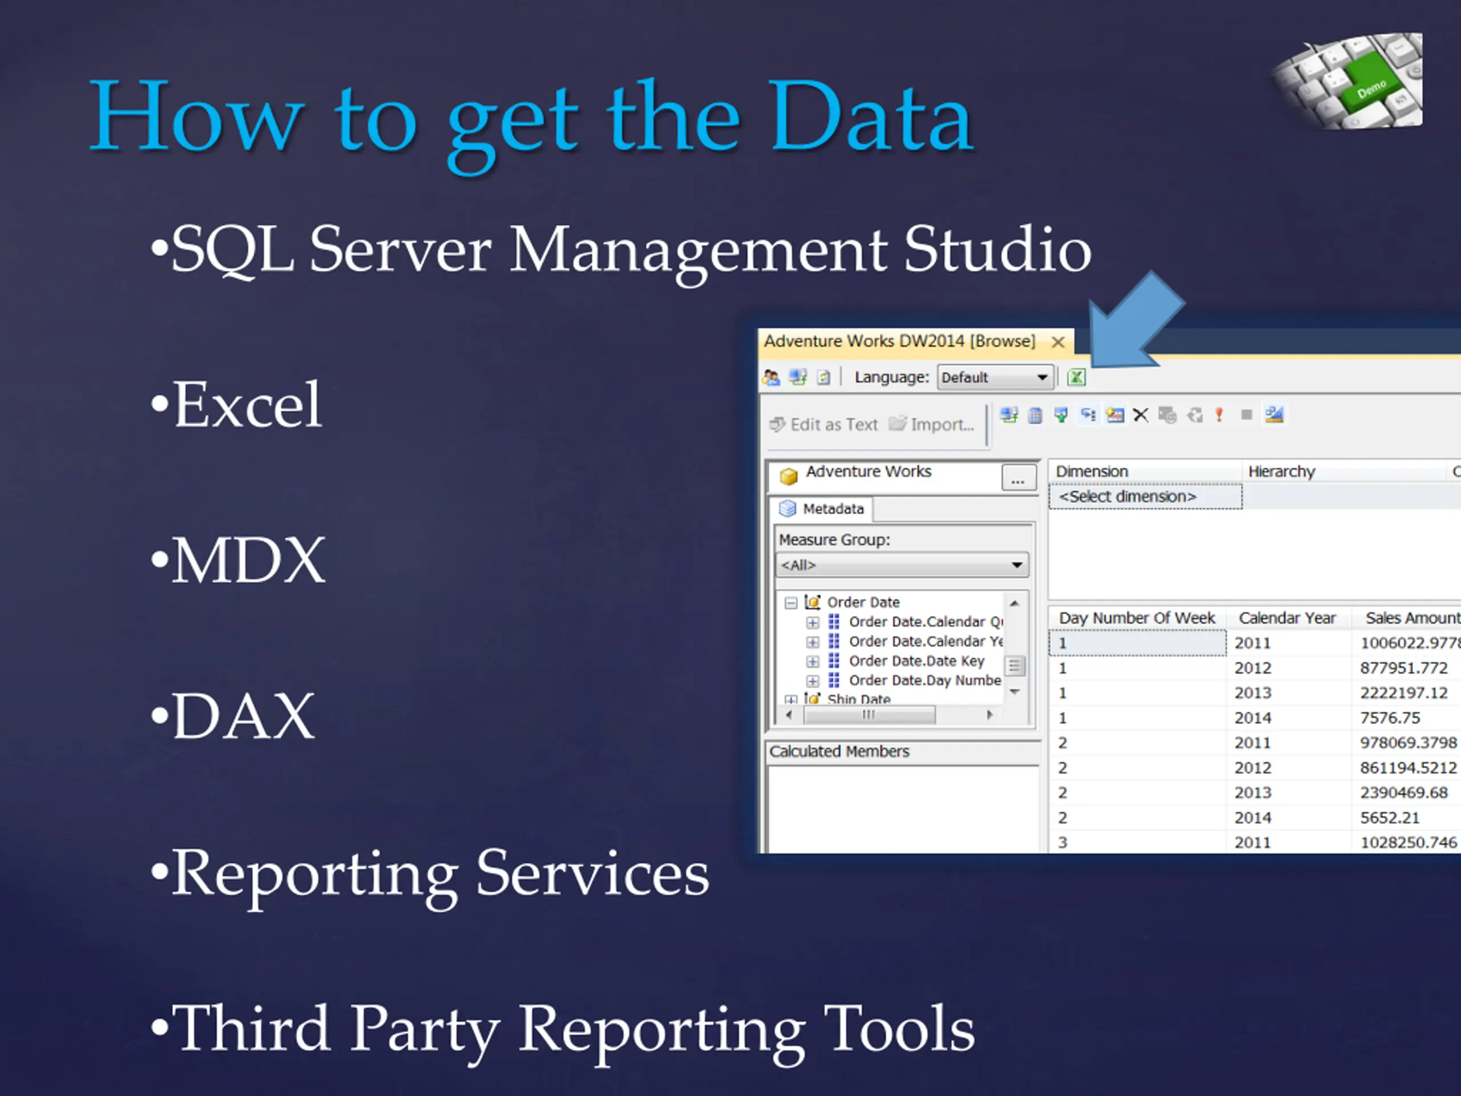Click the Calculated Members pane header
Image resolution: width=1461 pixels, height=1096 pixels.
902,752
